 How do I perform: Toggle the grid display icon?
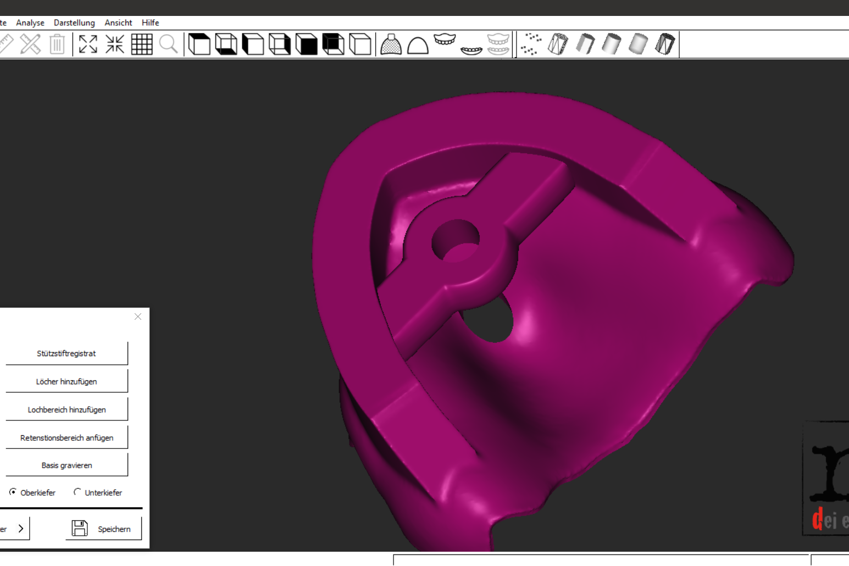pyautogui.click(x=142, y=44)
